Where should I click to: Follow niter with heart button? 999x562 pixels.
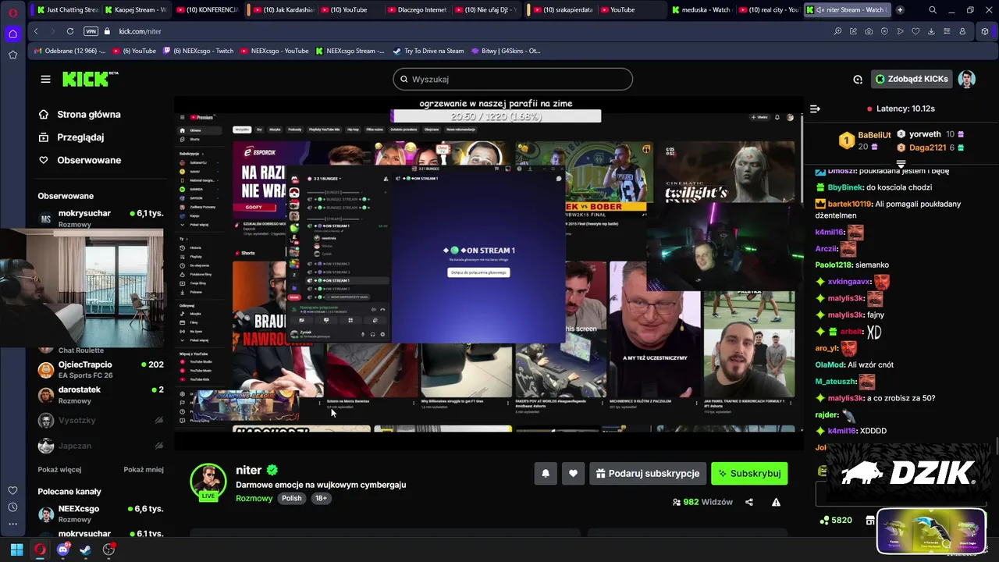click(573, 473)
